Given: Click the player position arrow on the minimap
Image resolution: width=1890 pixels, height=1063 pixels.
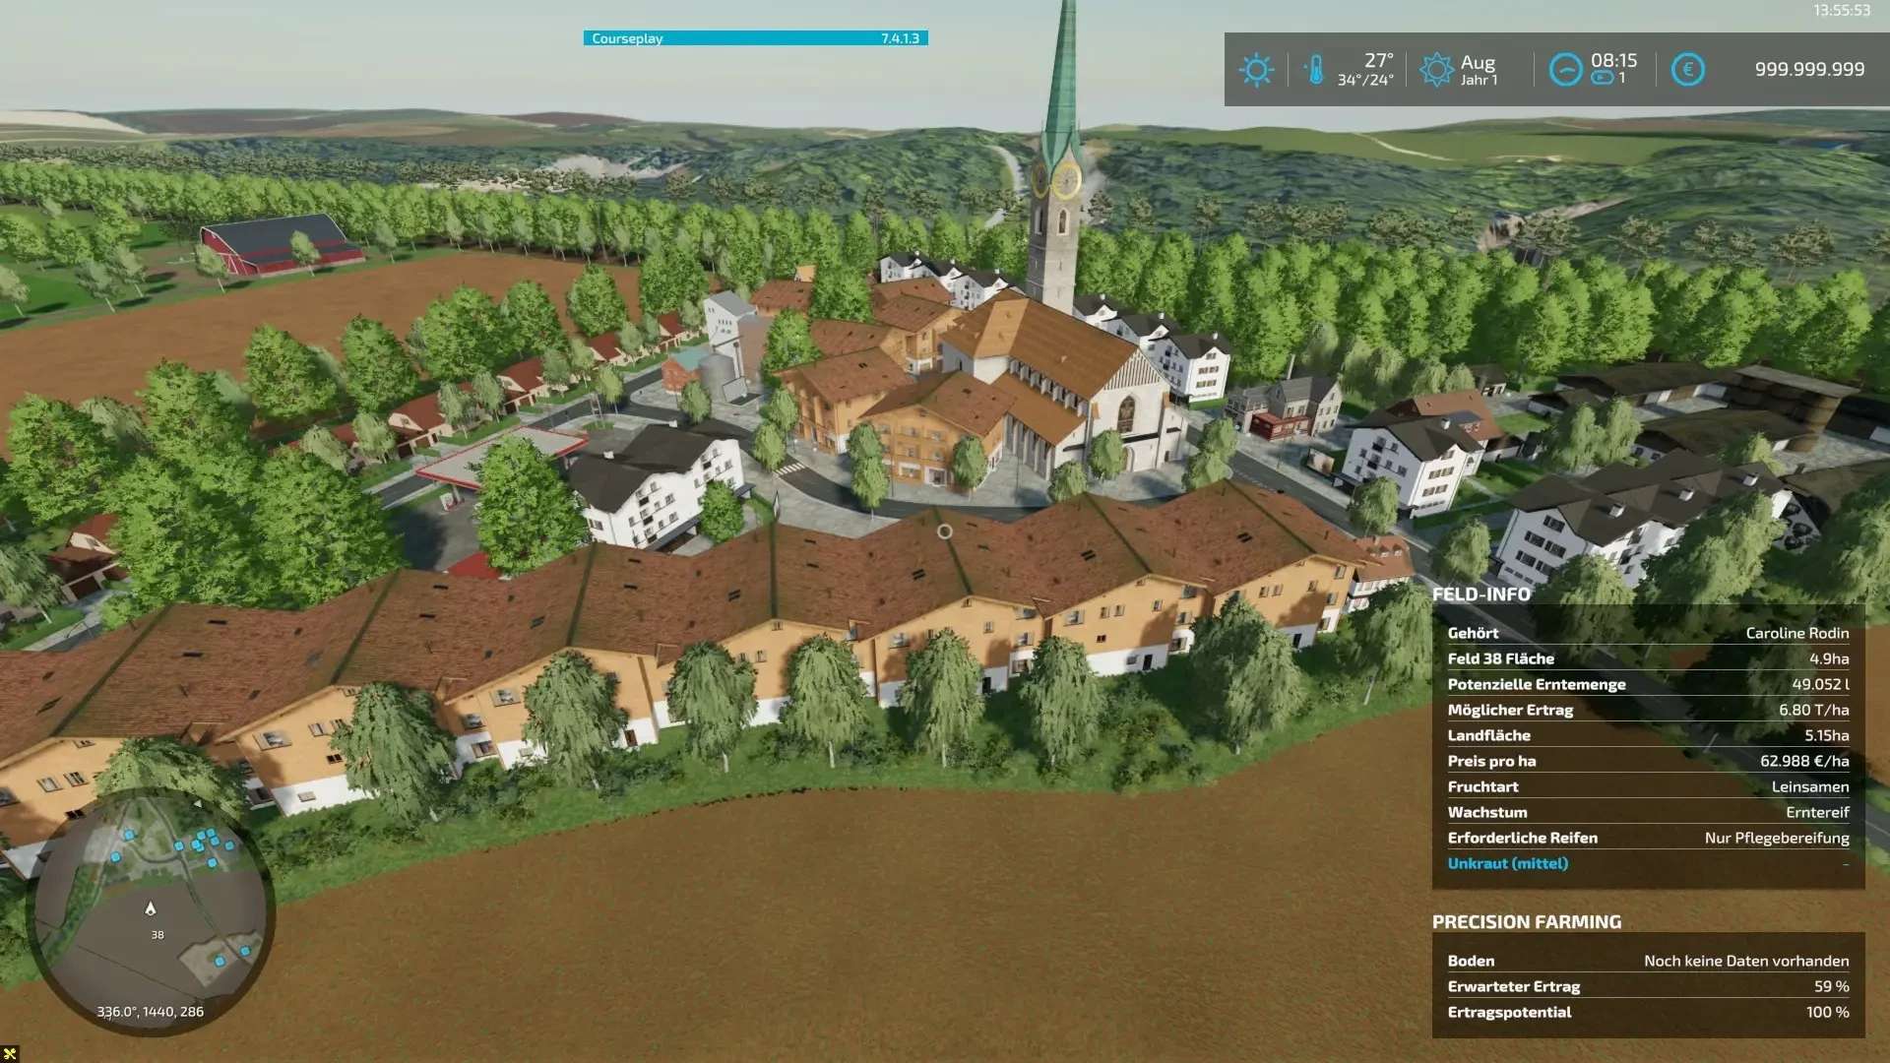Looking at the screenshot, I should point(151,908).
